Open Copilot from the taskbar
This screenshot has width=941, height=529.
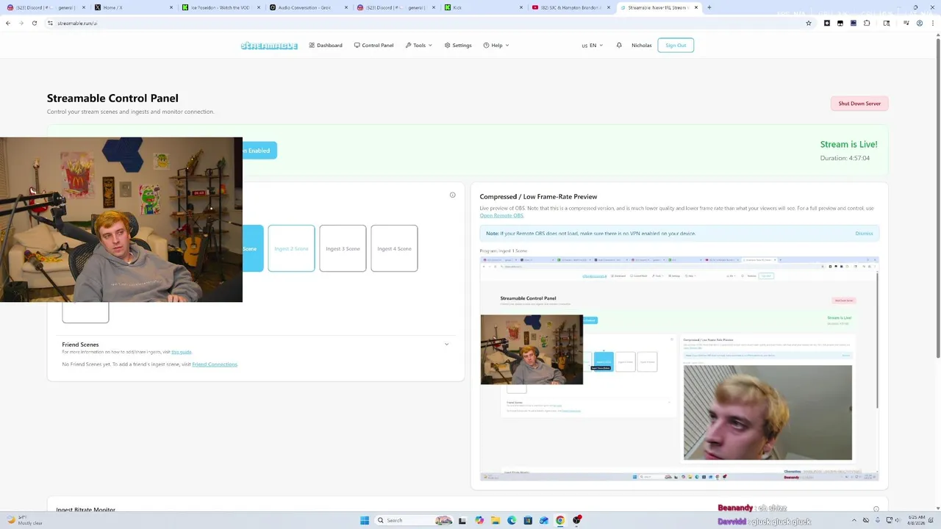[479, 520]
